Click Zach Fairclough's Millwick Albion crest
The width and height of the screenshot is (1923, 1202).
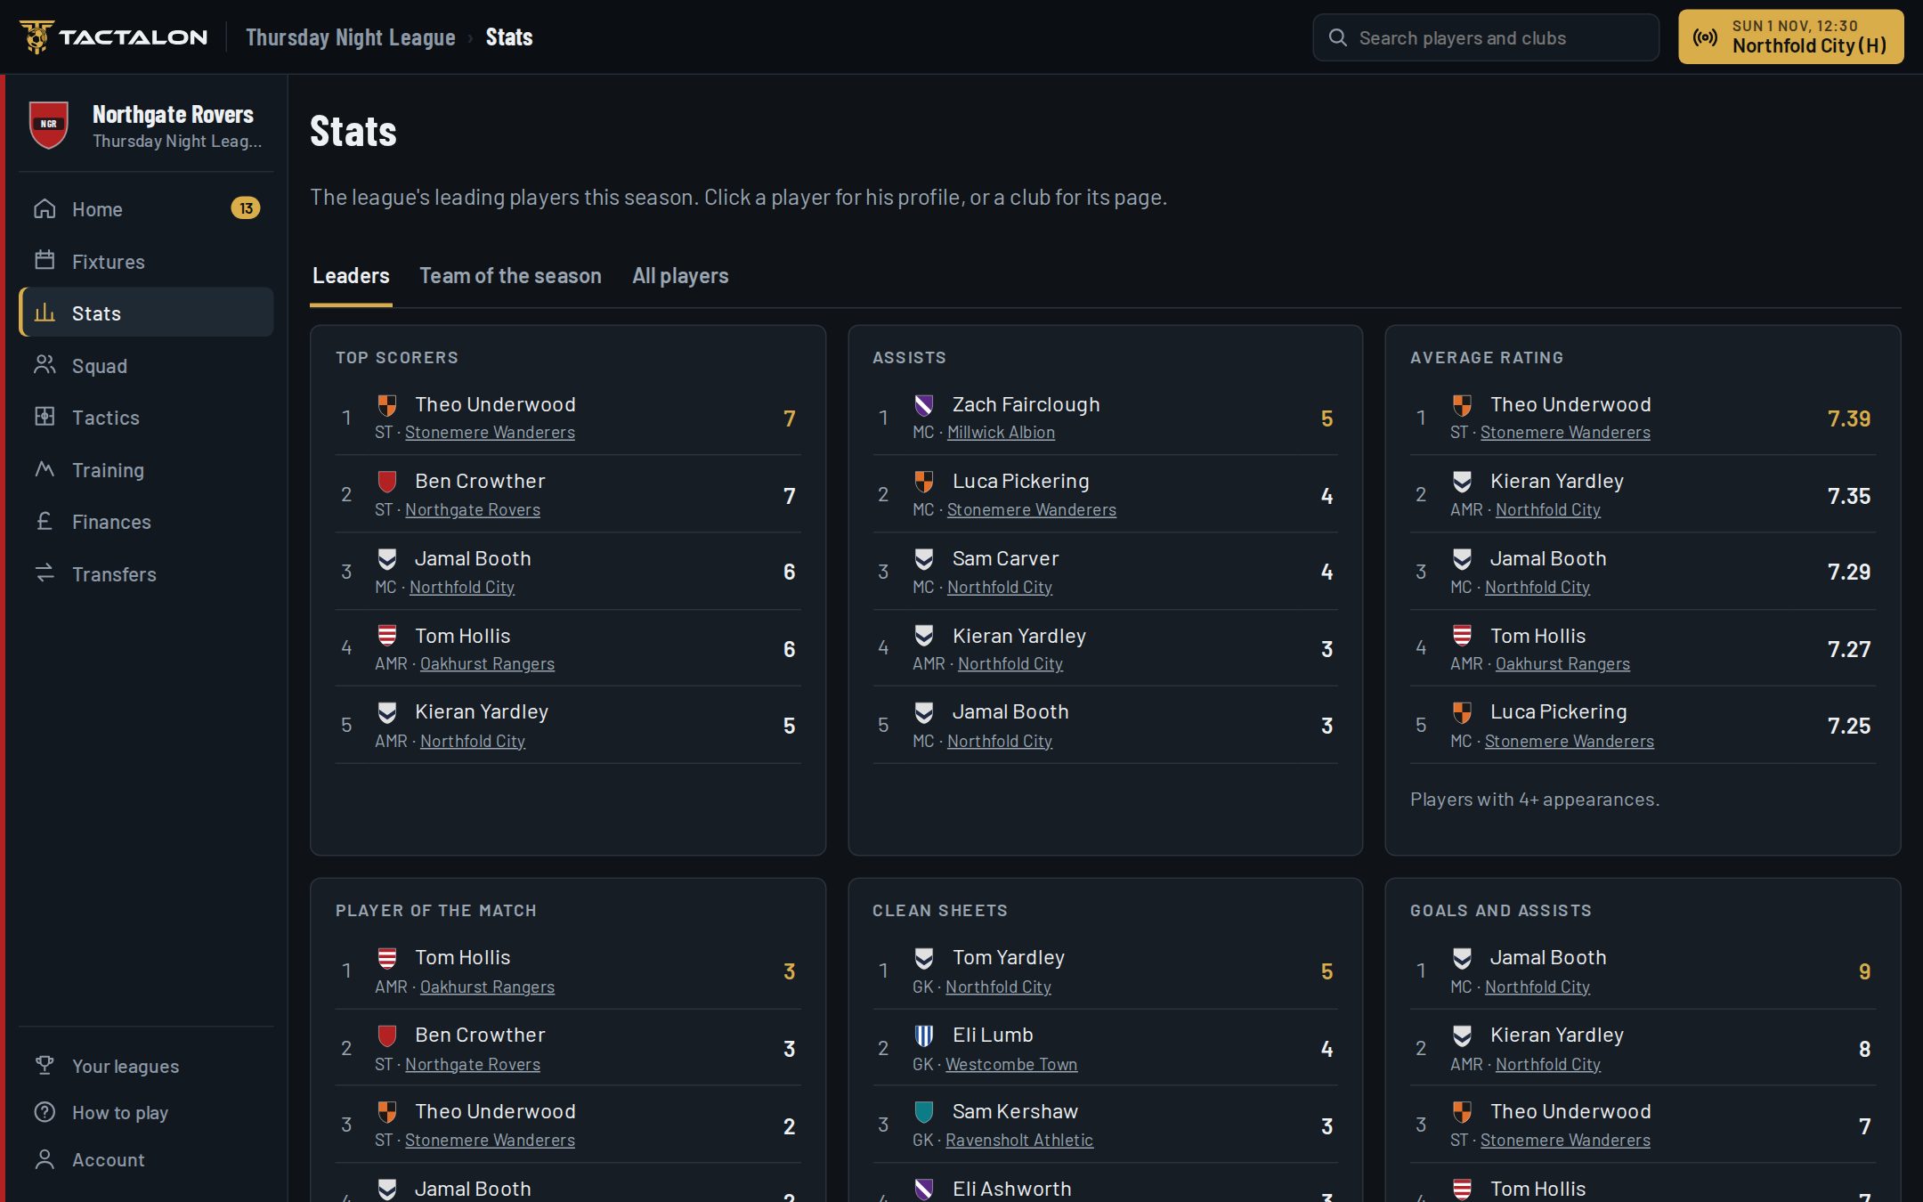click(x=924, y=405)
